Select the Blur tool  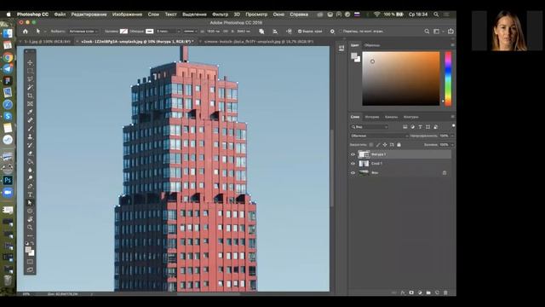(30, 170)
